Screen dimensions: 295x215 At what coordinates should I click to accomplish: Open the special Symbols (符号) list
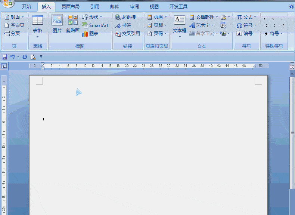coord(273,34)
